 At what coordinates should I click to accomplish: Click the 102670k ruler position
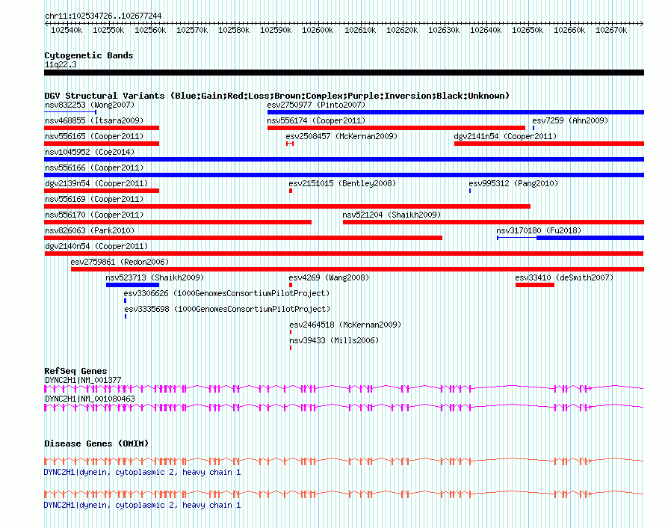(611, 30)
